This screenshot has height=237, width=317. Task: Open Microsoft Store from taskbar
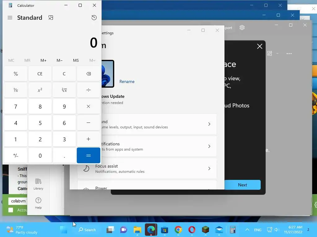tap(165, 230)
